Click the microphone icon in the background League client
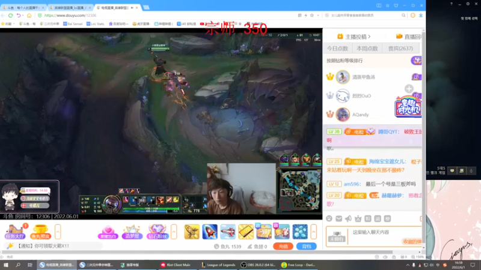 pyautogui.click(x=471, y=171)
